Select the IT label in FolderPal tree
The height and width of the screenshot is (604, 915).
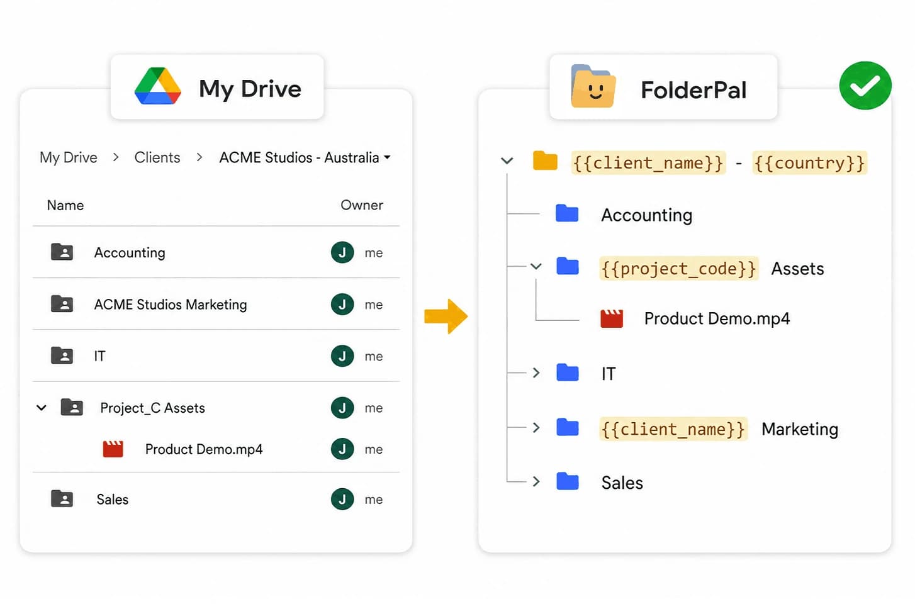point(609,374)
